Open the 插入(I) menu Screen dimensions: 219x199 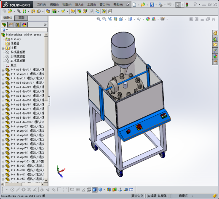(79, 5)
